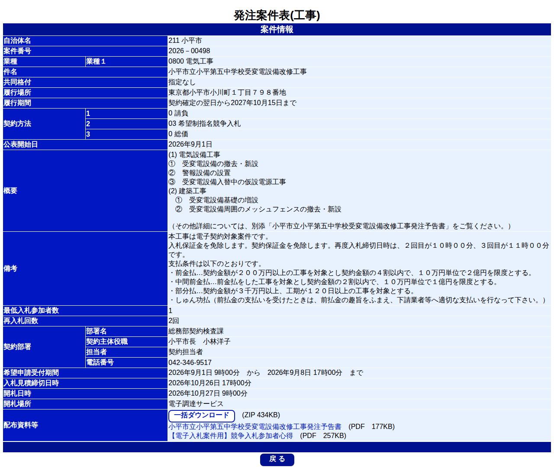Image resolution: width=554 pixels, height=467 pixels.
Task: Click the 戻る button
Action: tap(277, 459)
